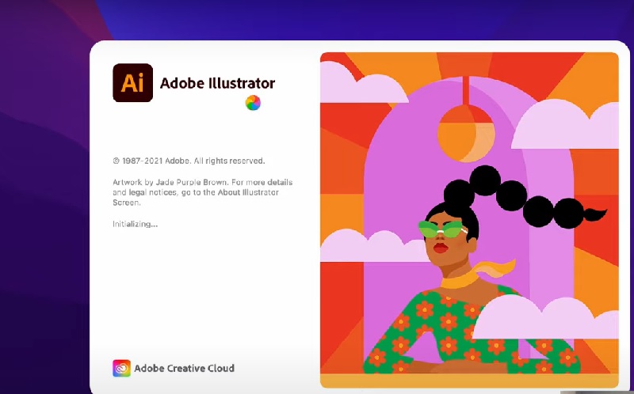
Task: Click the Ai Illustrator logo icon
Action: tap(132, 83)
